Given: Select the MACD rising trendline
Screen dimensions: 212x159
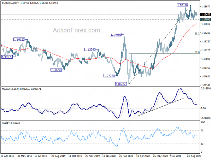Looking at the screenshot, I should [160, 107].
